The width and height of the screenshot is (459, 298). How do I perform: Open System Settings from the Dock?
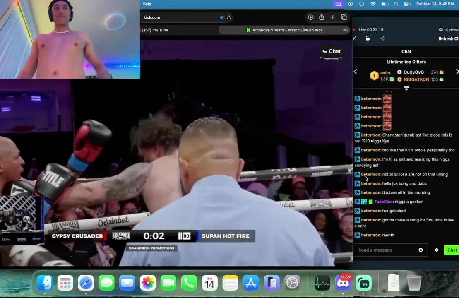coord(292,283)
